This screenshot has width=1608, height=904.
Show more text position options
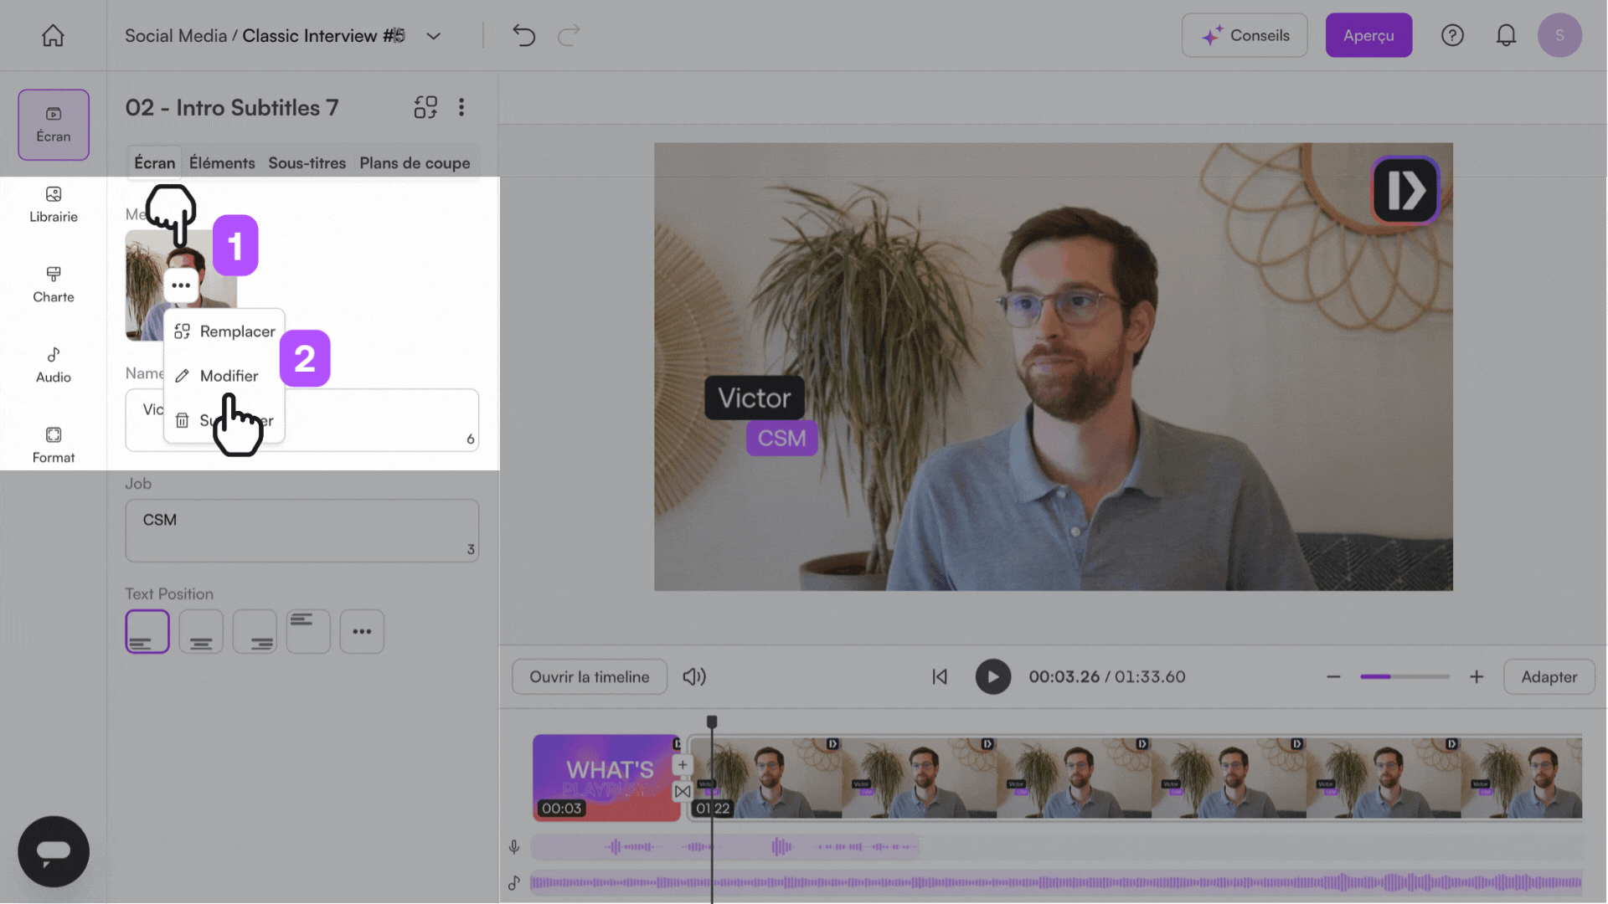[362, 631]
